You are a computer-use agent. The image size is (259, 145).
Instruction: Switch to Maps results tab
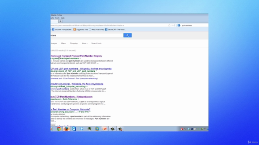[63, 43]
